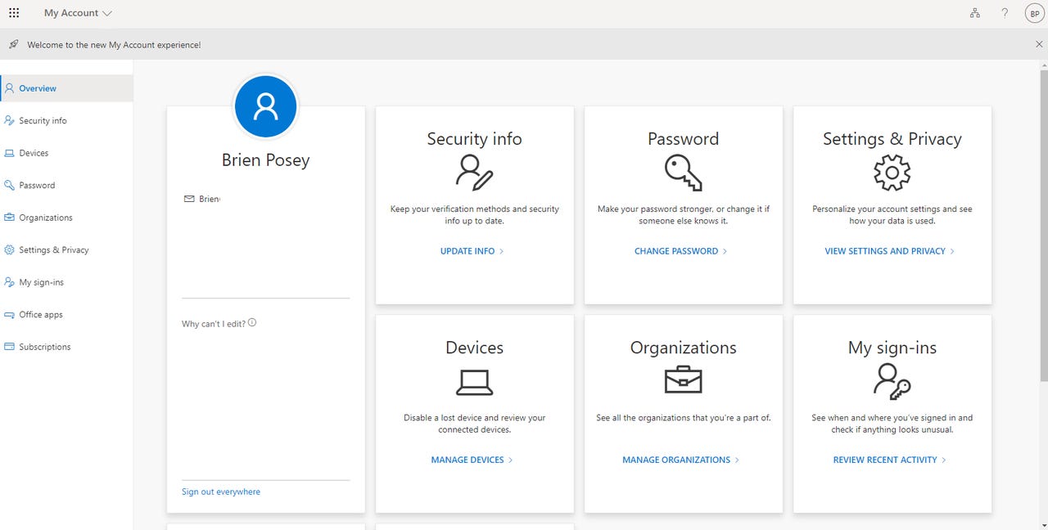Click the Security info card icon
1048x530 pixels.
click(x=474, y=173)
